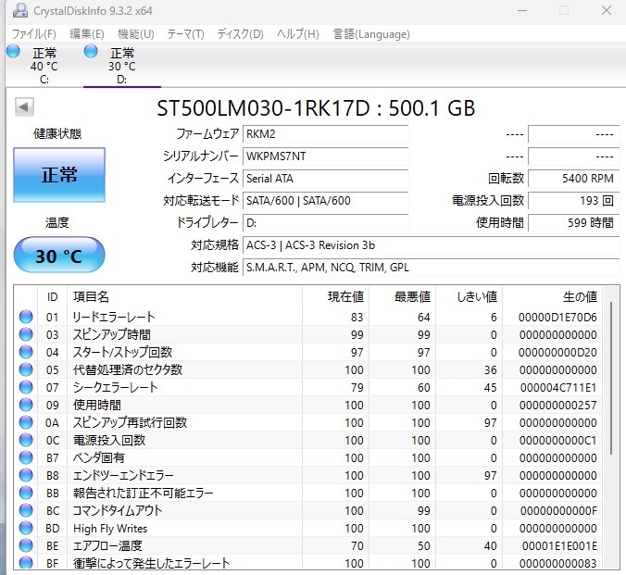Image resolution: width=626 pixels, height=575 pixels.
Task: Click the 30 °C temperature button
Action: 59,255
